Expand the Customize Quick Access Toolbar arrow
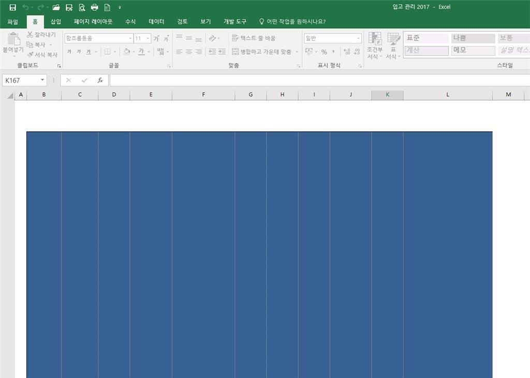 120,7
